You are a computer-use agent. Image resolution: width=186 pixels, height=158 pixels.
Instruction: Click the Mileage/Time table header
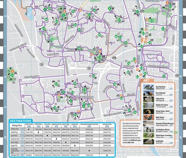[17, 125]
